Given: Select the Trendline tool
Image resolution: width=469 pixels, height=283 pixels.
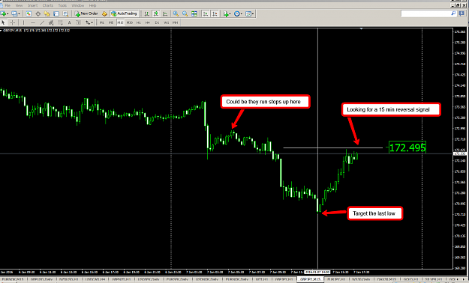Looking at the screenshot, I should click(42, 22).
